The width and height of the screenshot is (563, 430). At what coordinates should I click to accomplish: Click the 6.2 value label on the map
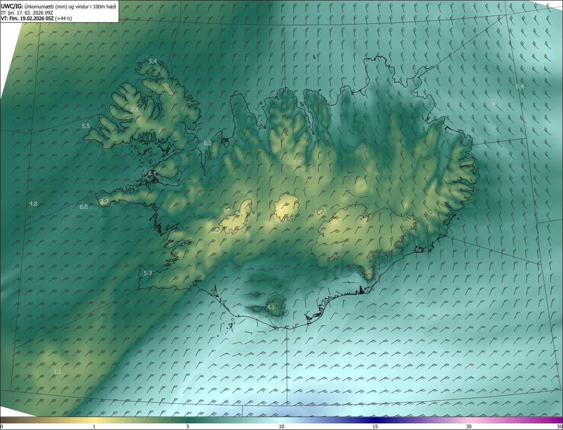tap(208, 143)
